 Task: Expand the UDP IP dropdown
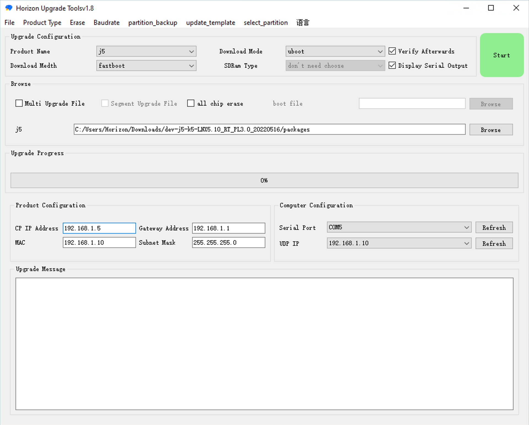coord(399,243)
